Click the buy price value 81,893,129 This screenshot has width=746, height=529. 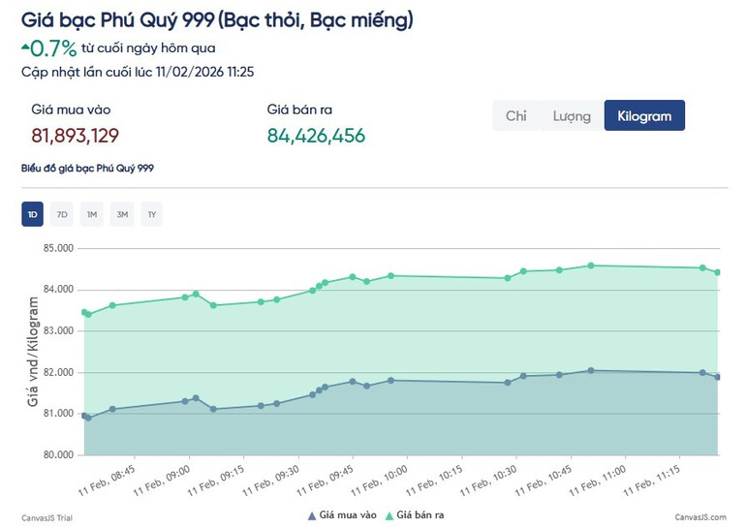click(x=76, y=136)
